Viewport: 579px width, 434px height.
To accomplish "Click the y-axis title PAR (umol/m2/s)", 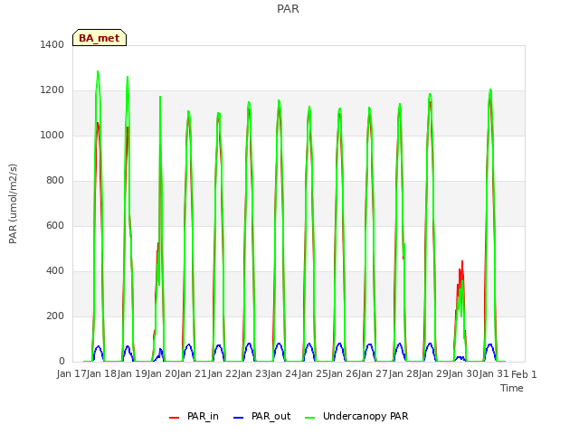I will click(13, 203).
